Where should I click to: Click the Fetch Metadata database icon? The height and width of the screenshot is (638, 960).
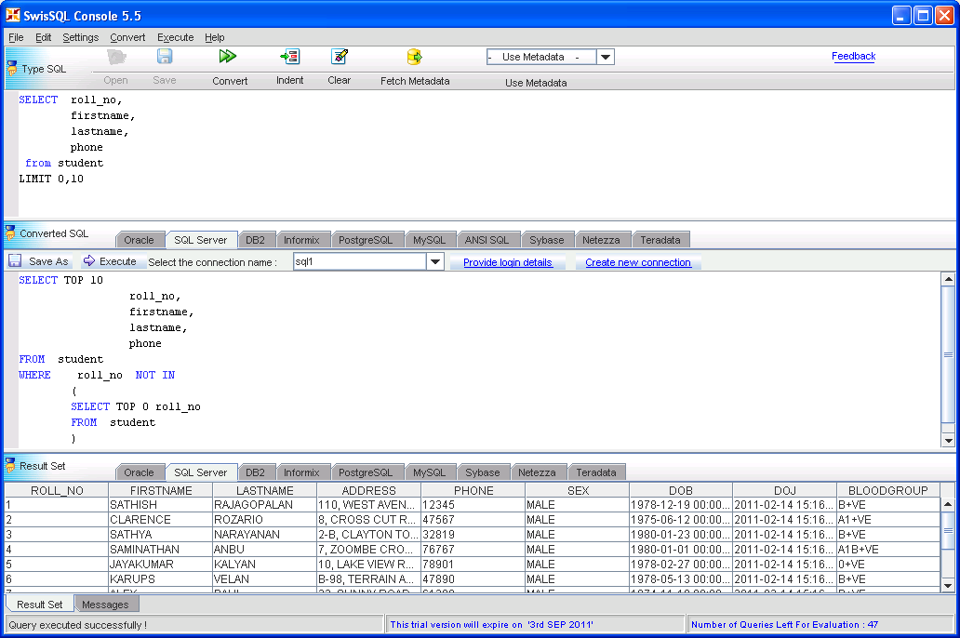click(x=415, y=57)
